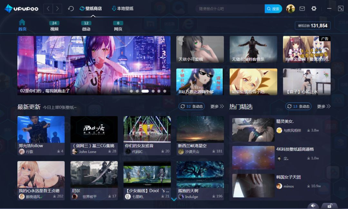
Task: Select the first banner carousel dot
Action: tap(131, 91)
